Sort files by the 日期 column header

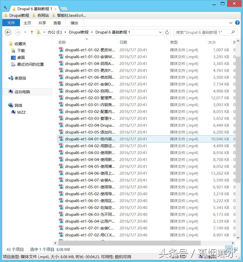(123, 42)
